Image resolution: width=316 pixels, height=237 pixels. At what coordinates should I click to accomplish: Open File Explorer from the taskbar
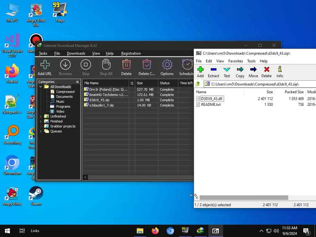coord(140,231)
